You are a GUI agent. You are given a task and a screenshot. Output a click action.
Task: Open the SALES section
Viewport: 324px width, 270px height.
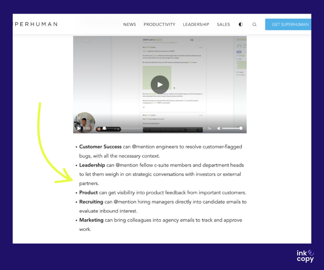click(x=223, y=24)
